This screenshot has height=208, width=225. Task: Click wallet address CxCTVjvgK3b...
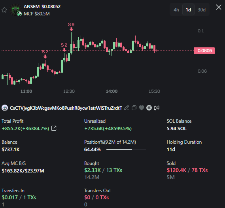tap(66, 108)
